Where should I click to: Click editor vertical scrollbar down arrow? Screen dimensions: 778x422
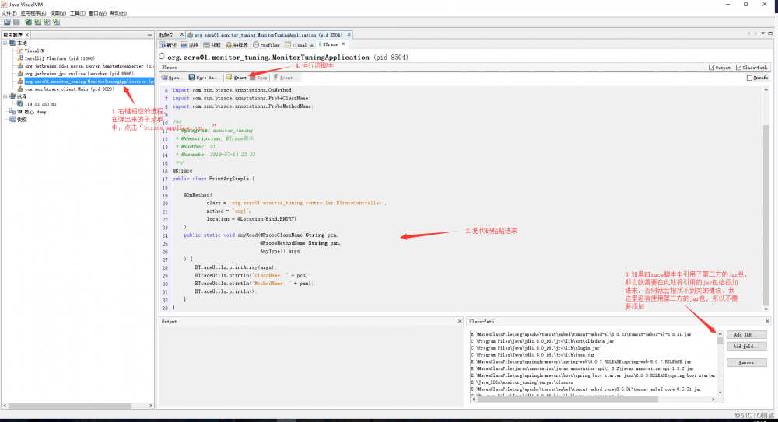tap(766, 309)
